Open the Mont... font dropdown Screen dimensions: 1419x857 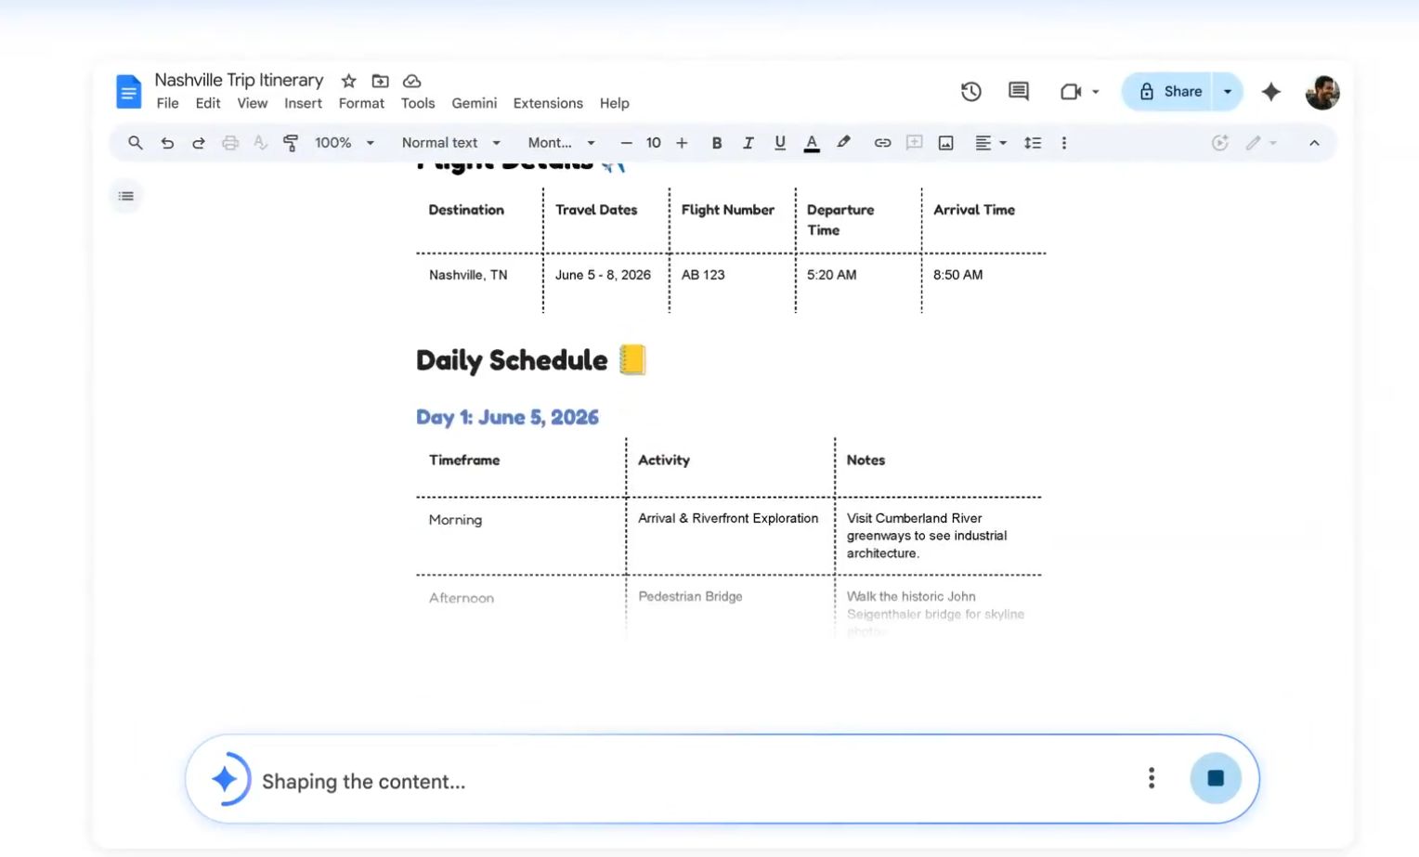561,143
